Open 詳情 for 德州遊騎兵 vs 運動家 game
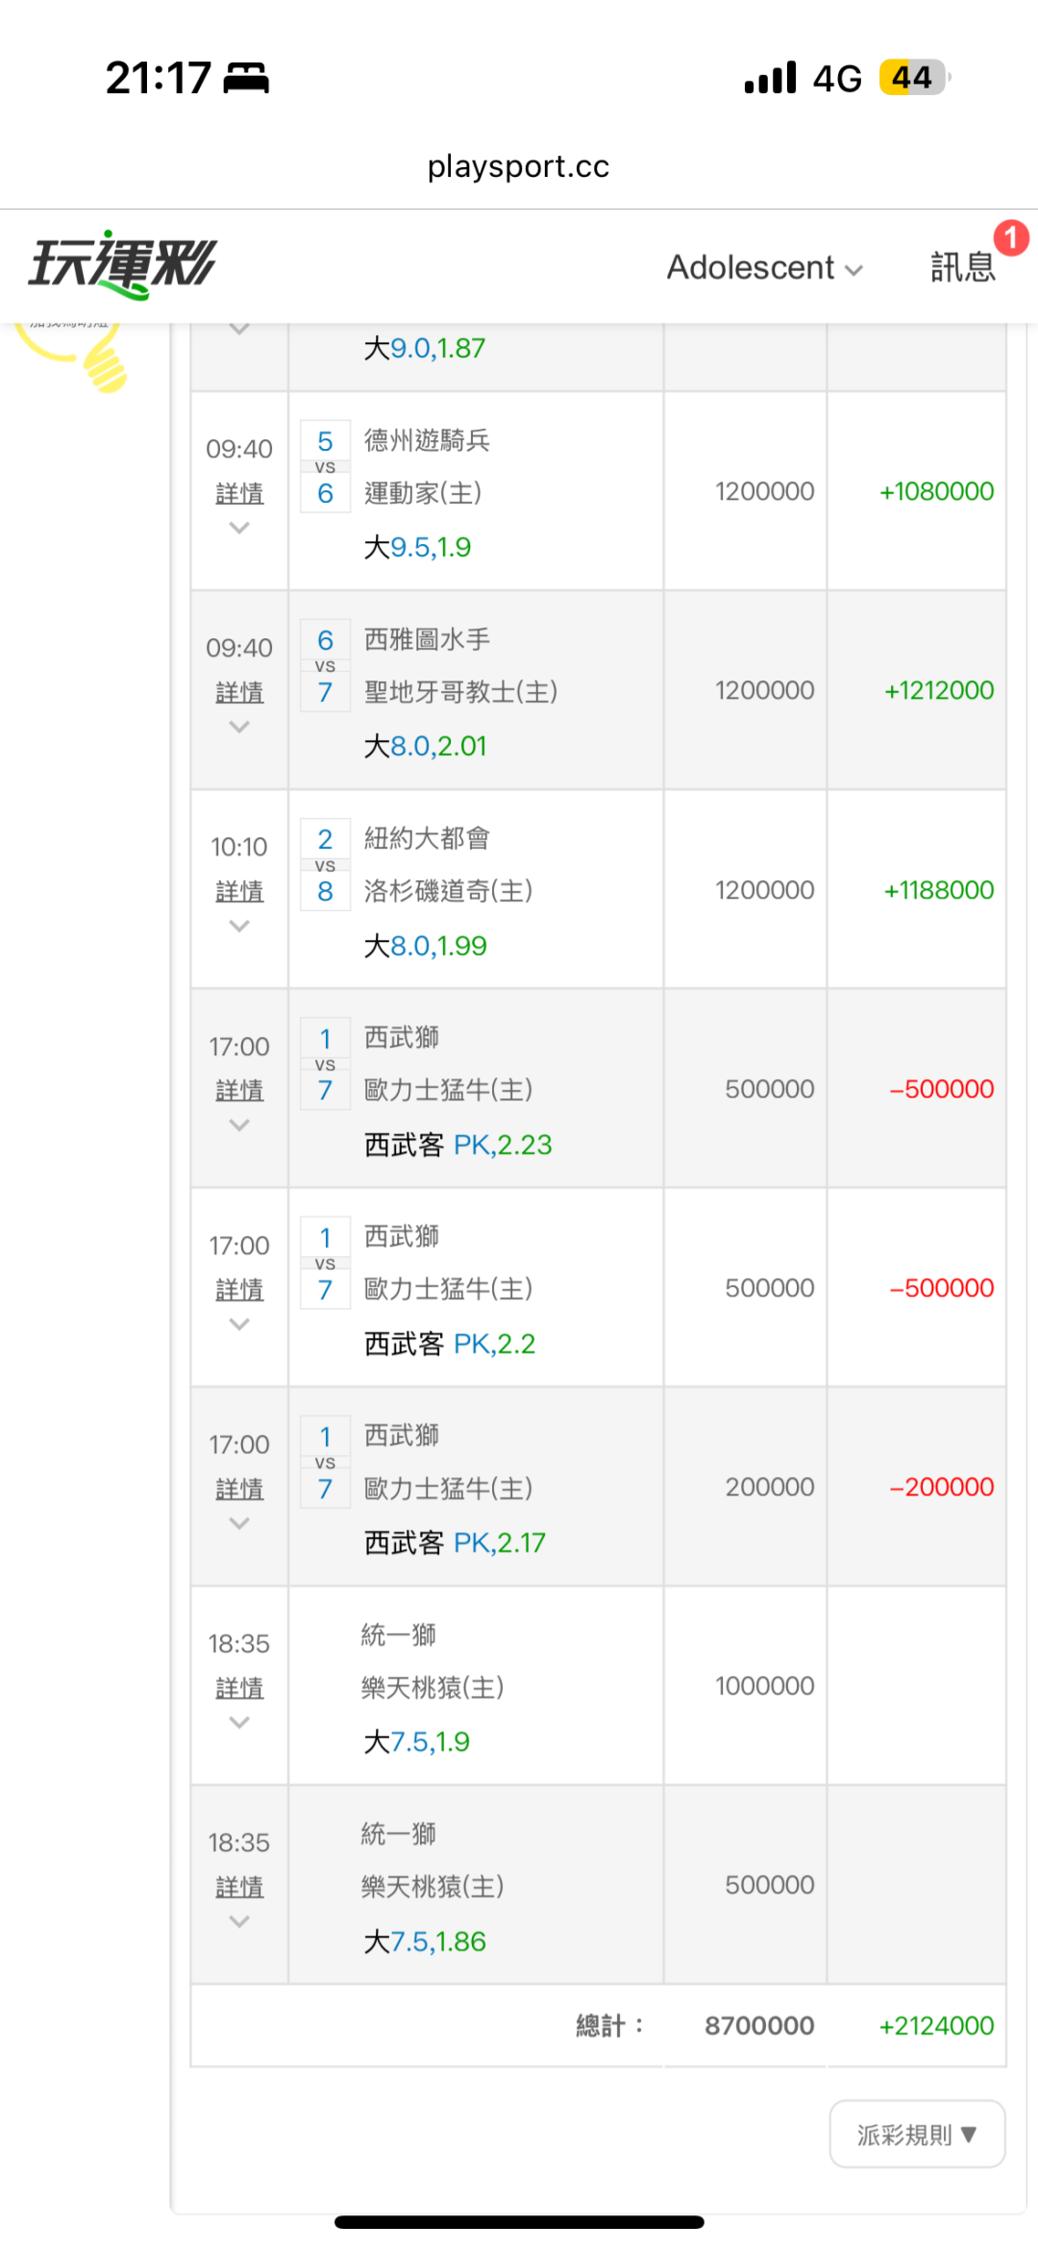Image resolution: width=1038 pixels, height=2250 pixels. pyautogui.click(x=239, y=494)
